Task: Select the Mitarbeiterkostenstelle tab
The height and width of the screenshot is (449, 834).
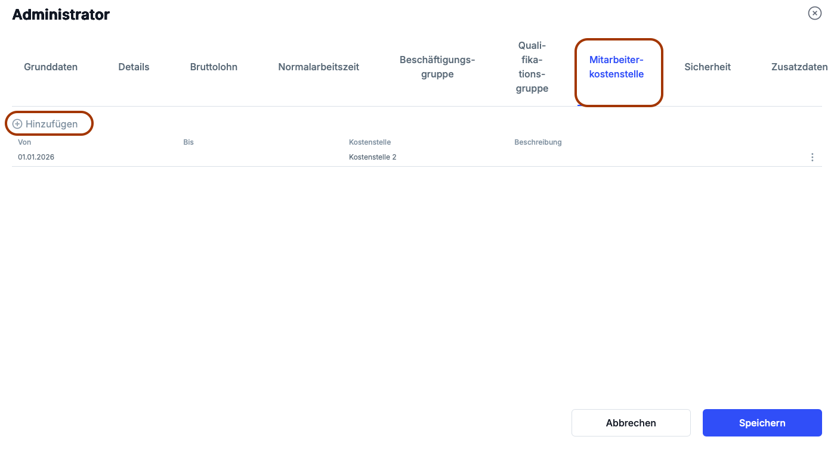Action: tap(616, 67)
